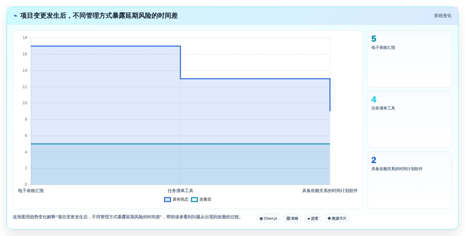
Task: Click the x-axis label 具备依赖关系的时间计划软件
Action: coord(330,191)
